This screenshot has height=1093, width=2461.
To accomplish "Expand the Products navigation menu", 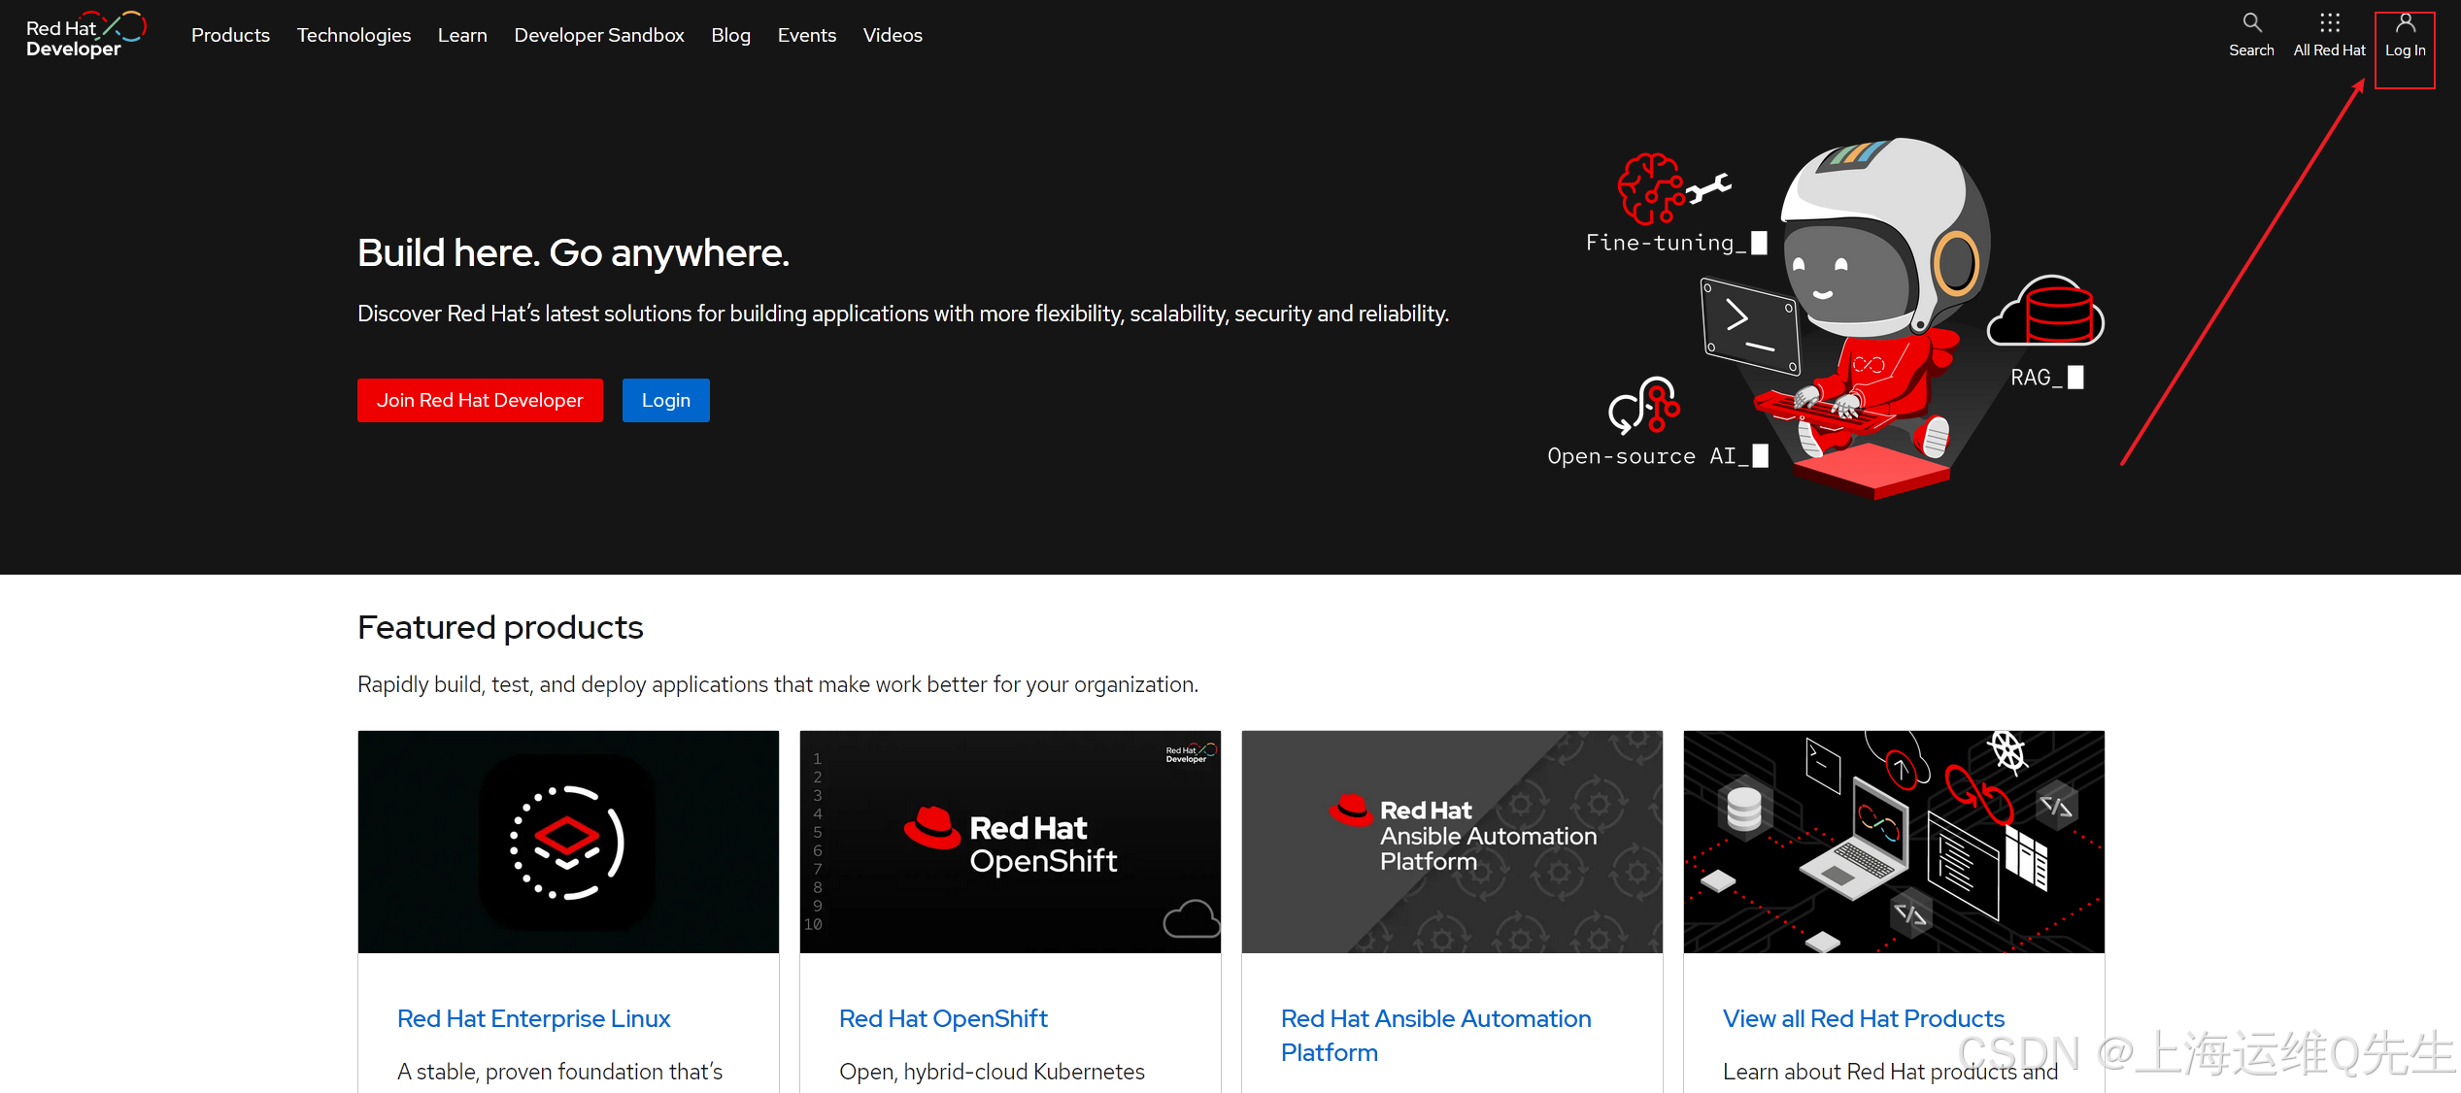I will point(230,35).
